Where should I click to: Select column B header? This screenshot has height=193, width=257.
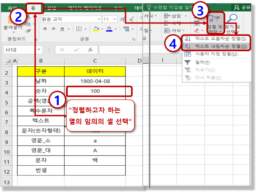click(41, 61)
